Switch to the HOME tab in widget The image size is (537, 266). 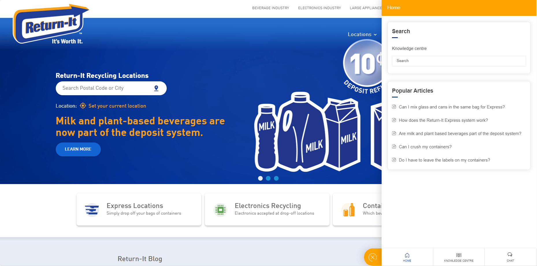tap(407, 257)
